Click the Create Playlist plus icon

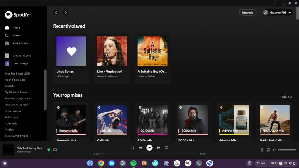pos(7,56)
